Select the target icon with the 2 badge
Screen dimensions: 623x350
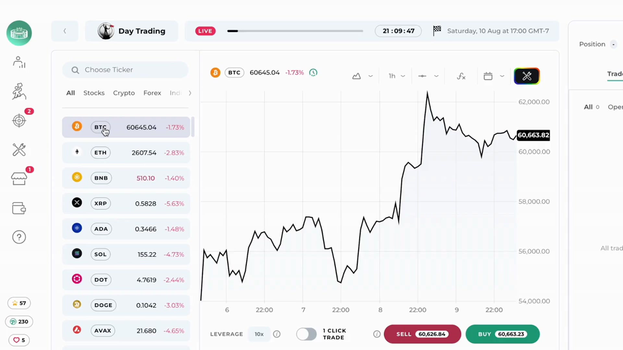pyautogui.click(x=19, y=121)
